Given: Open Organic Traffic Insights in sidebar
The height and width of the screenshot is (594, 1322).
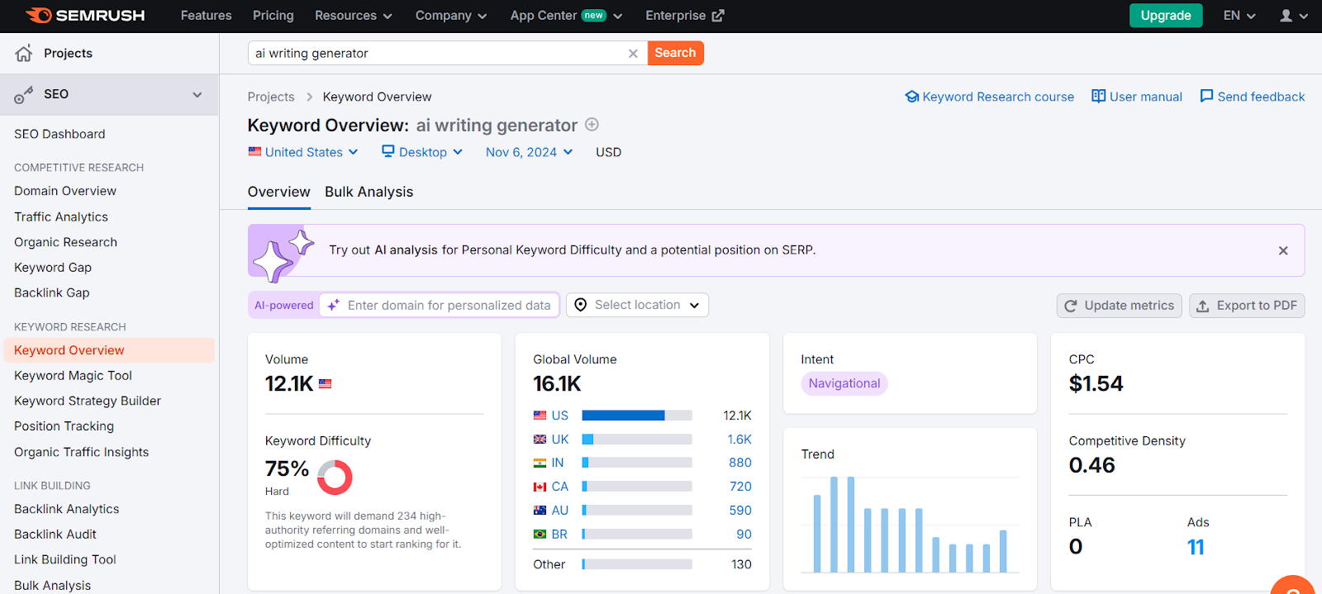Looking at the screenshot, I should [82, 452].
